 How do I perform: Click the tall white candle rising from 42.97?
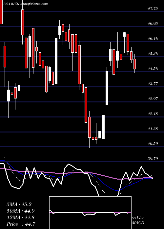coord(107,88)
